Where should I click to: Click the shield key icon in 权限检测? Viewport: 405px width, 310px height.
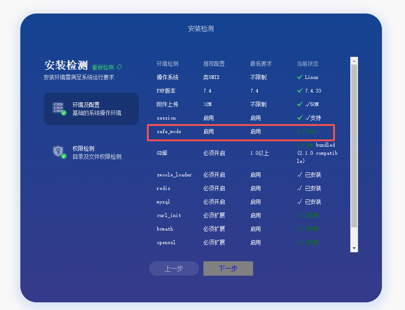coord(59,152)
